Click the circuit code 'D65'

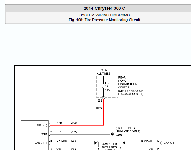click(x=73, y=141)
